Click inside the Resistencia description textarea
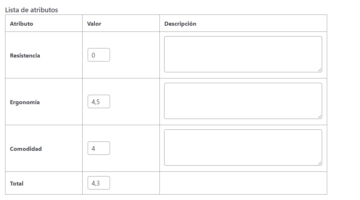This screenshot has width=360, height=200. (x=243, y=54)
